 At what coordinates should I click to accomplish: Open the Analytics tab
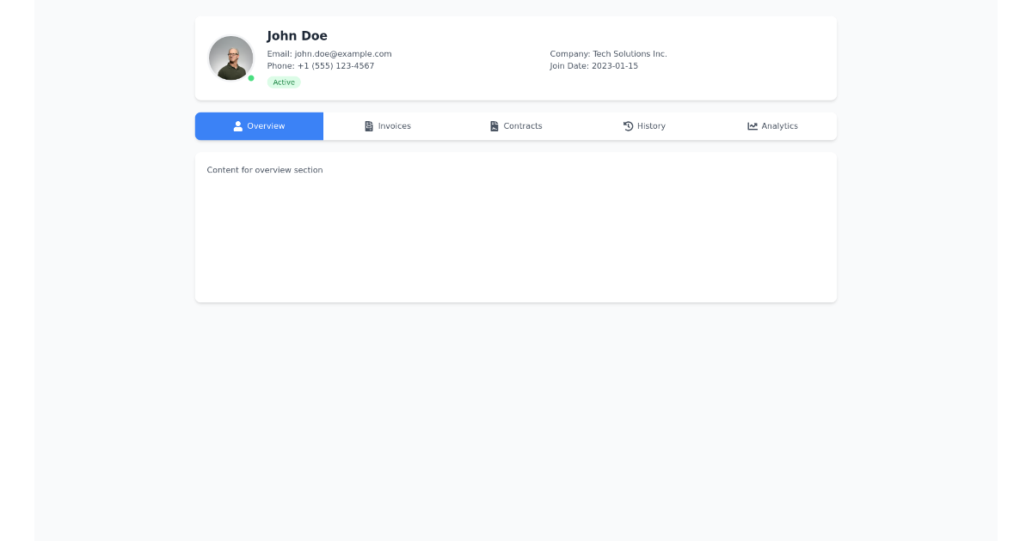click(x=772, y=125)
